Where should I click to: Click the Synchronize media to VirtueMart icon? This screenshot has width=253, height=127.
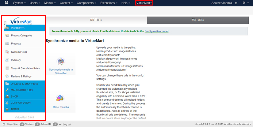pos(61,62)
